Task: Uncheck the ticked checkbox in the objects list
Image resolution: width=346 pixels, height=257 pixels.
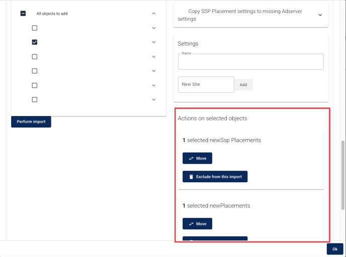Action: [35, 42]
